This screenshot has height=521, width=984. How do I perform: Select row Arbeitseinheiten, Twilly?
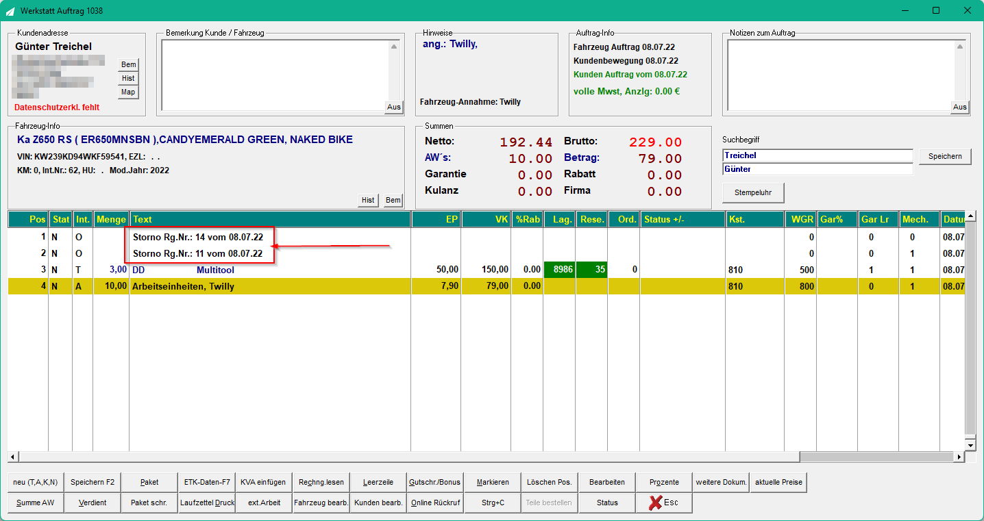pyautogui.click(x=486, y=286)
